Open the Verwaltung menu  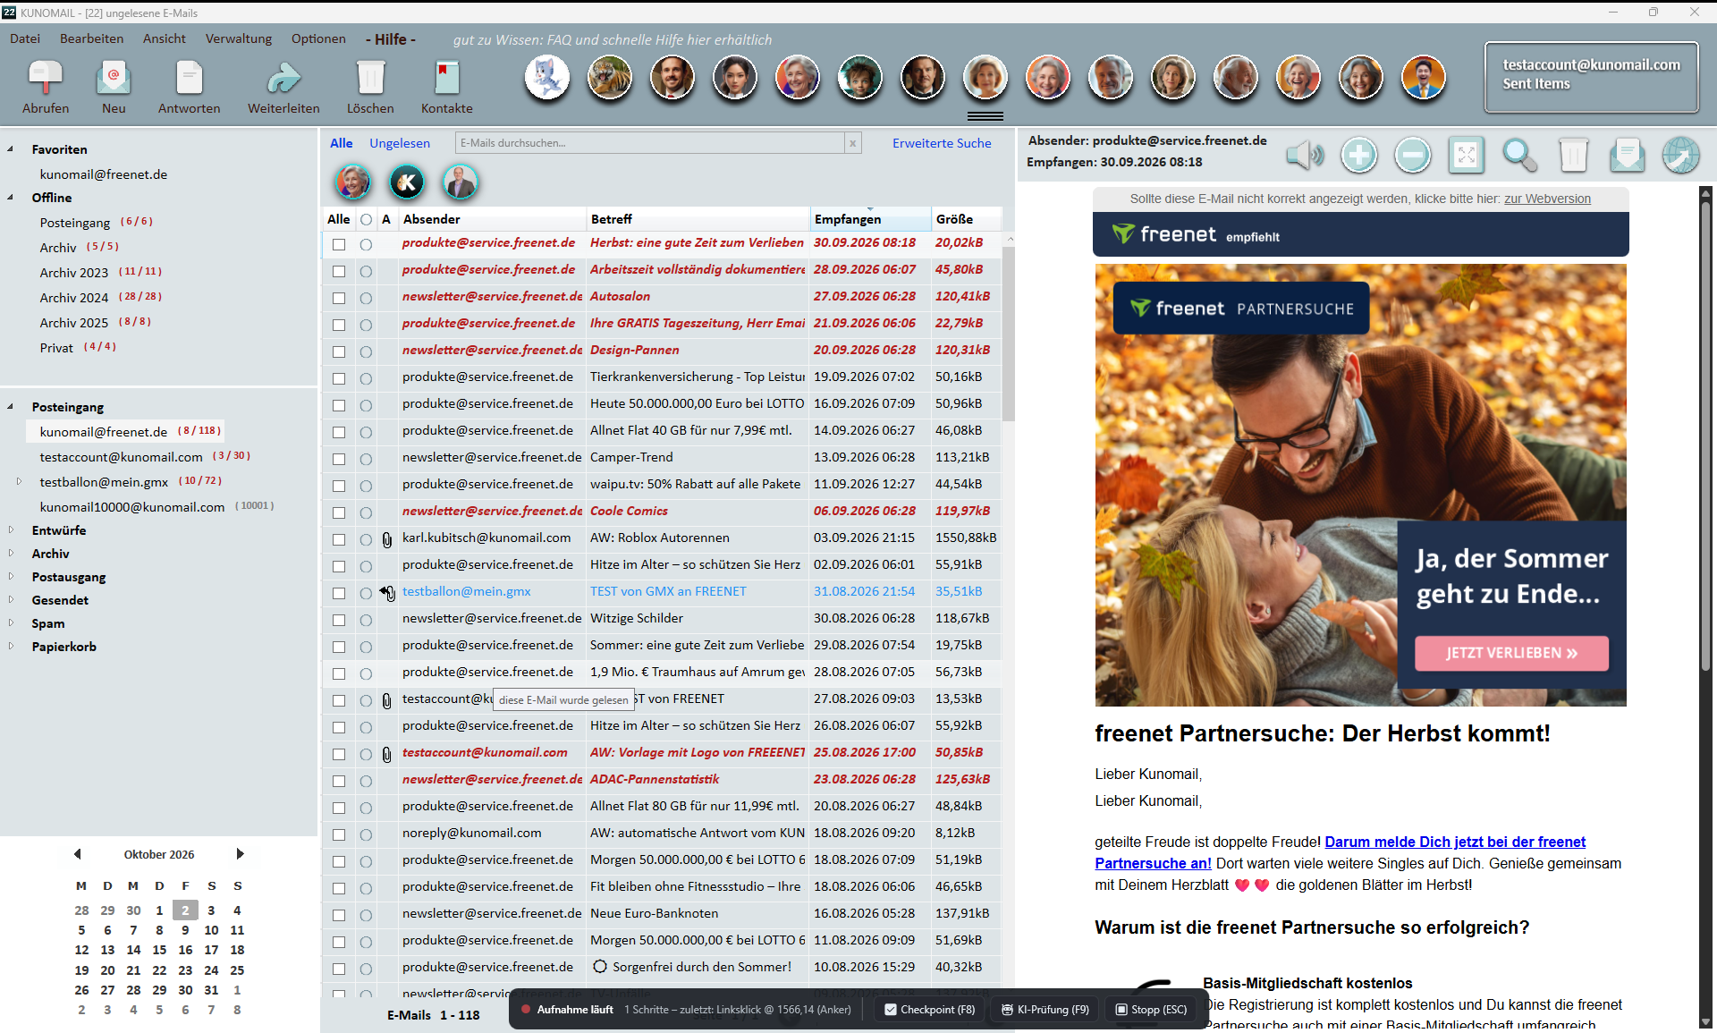(x=239, y=38)
